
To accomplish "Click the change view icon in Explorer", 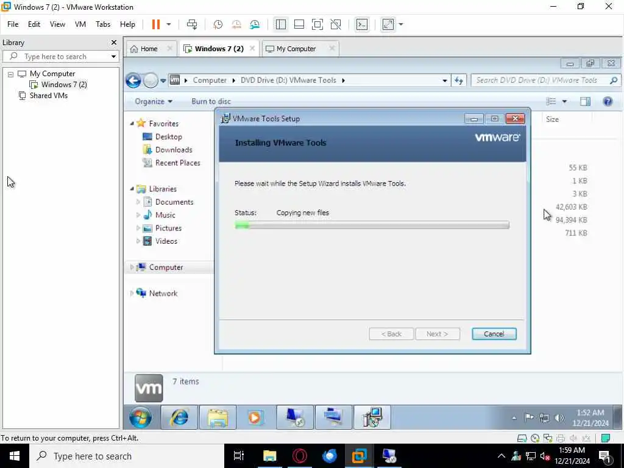I will tap(551, 102).
